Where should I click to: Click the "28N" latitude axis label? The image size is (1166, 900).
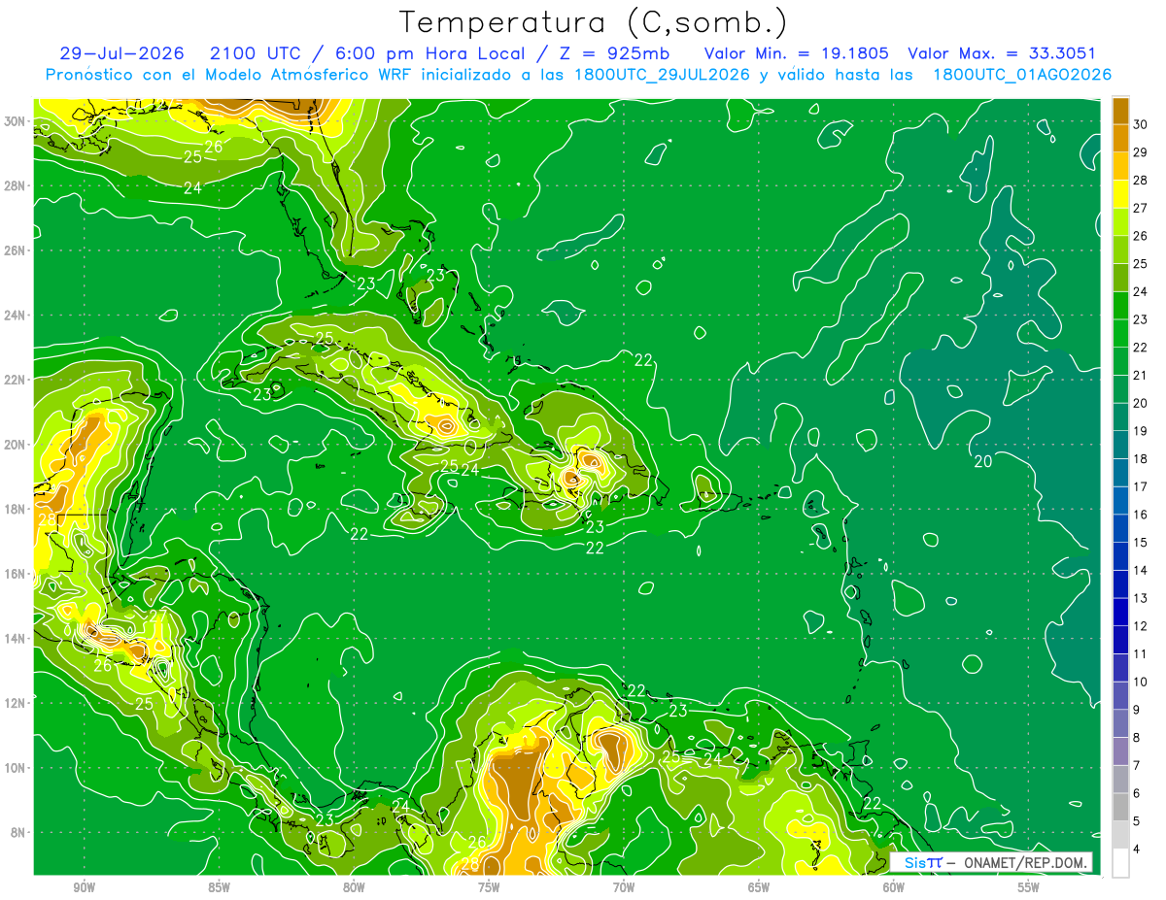[x=15, y=185]
